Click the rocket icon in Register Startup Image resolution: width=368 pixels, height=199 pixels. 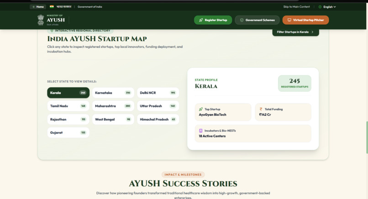(x=201, y=20)
